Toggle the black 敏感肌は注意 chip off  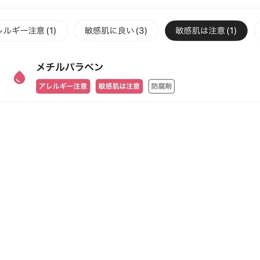point(206,31)
